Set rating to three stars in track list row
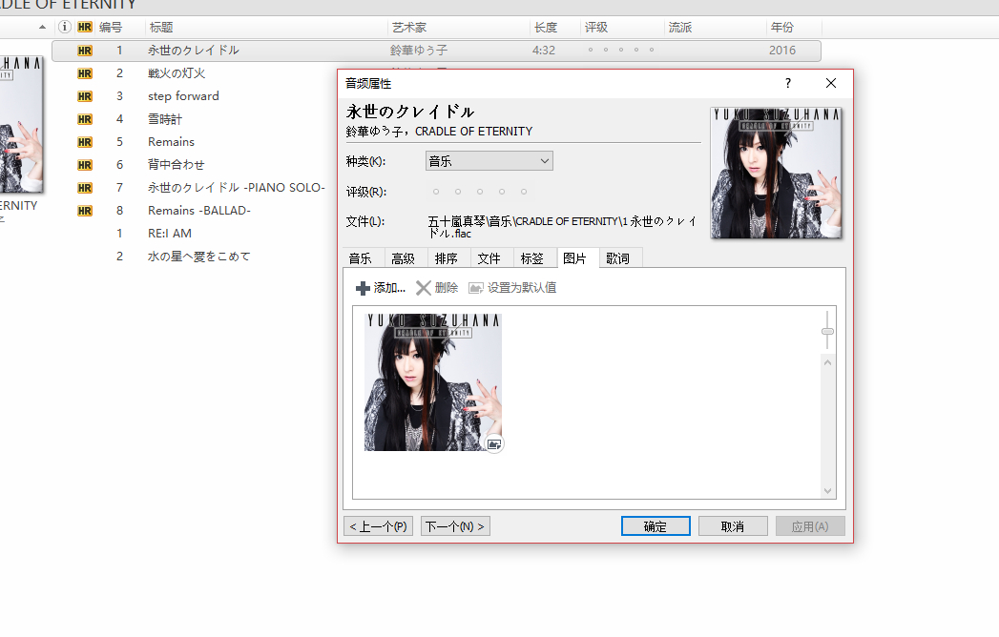This screenshot has width=999, height=637. 621,50
